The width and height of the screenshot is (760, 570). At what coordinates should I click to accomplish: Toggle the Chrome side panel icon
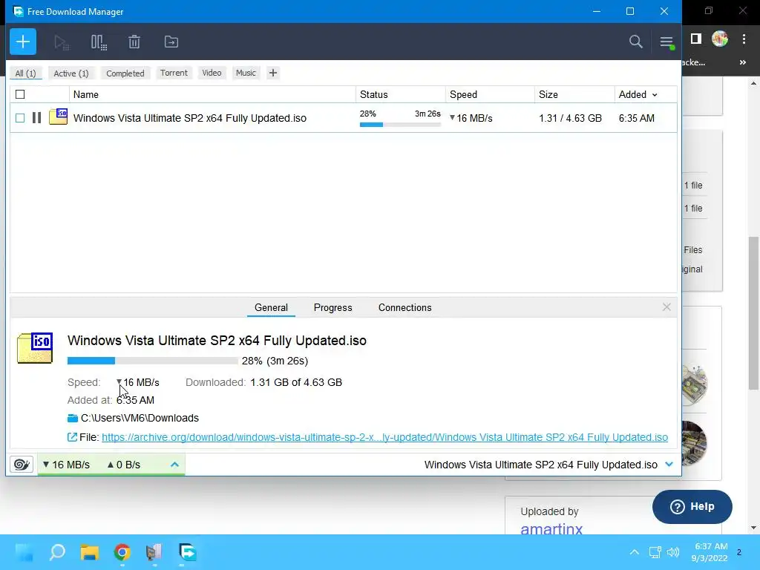[x=696, y=39]
